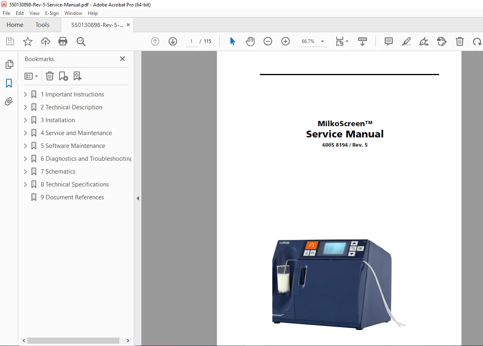Close the Bookmarks panel
Viewport: 483px width, 346px height.
click(x=122, y=59)
